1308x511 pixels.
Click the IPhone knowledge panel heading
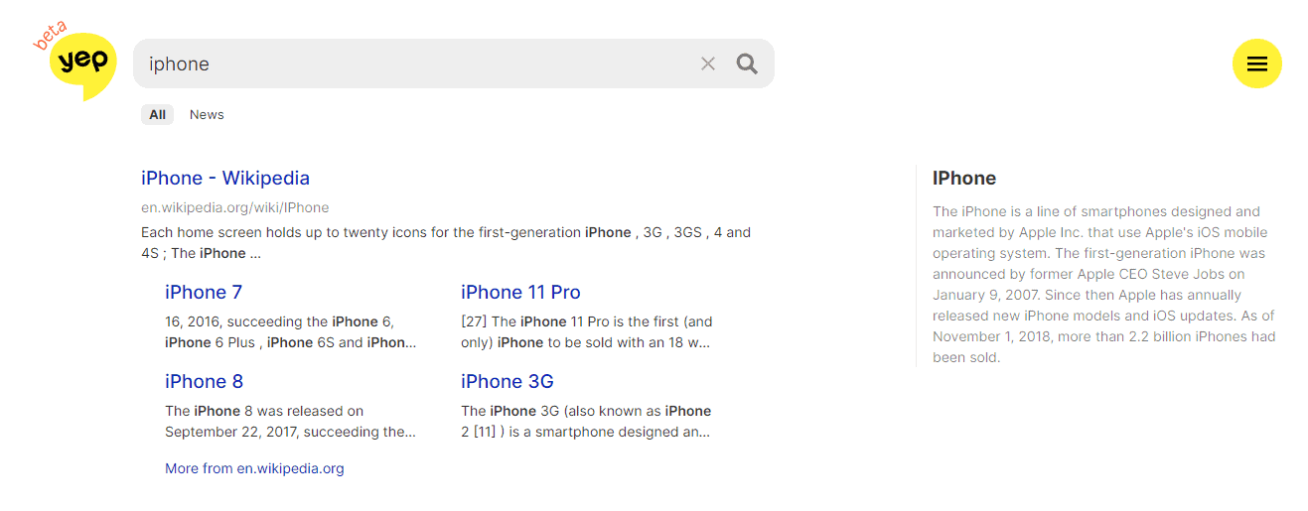point(964,178)
